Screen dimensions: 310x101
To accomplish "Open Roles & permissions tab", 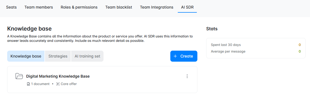I will coord(79,7).
